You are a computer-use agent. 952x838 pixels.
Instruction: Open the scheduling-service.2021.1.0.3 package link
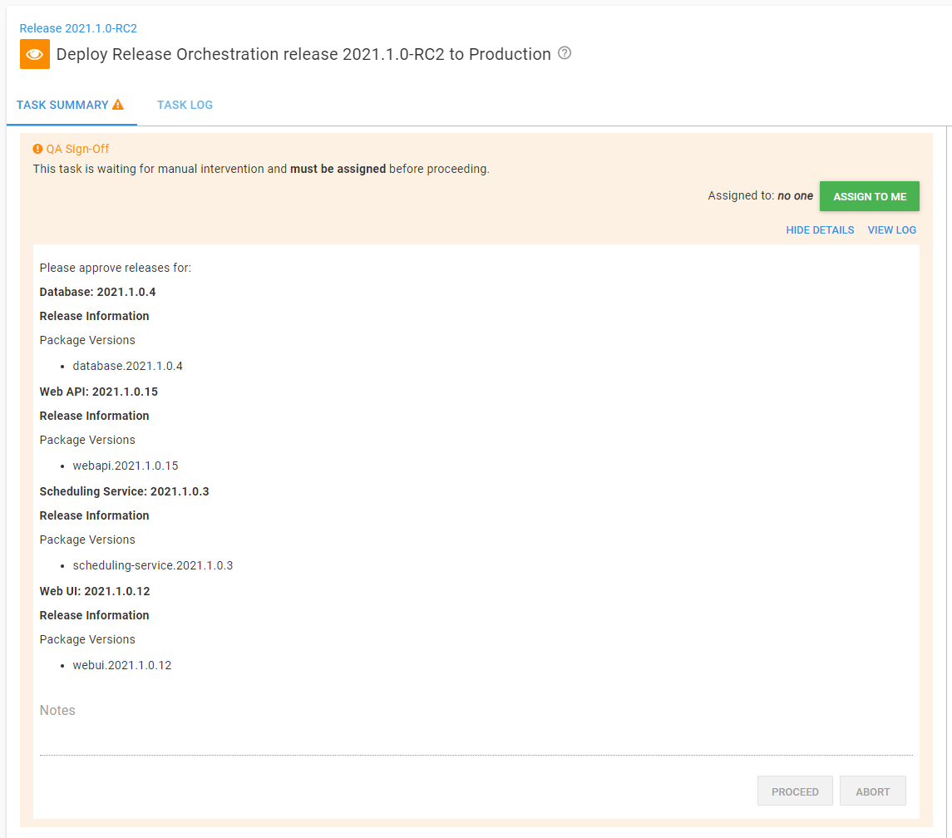coord(153,565)
